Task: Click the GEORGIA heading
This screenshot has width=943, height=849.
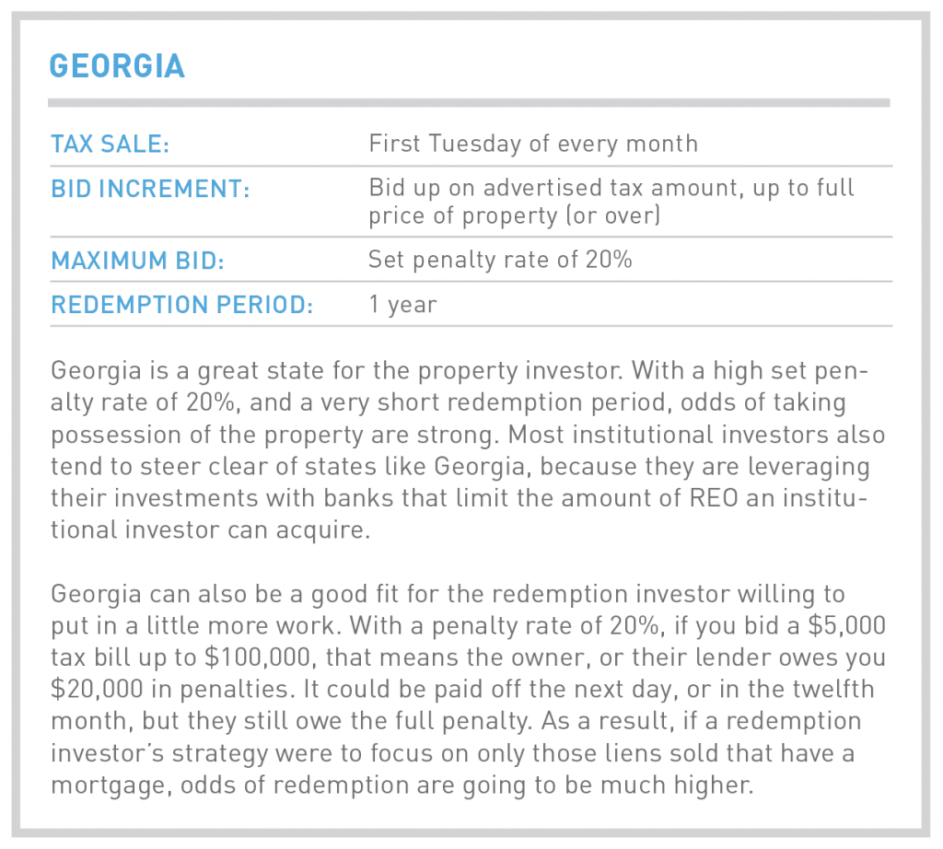Action: (x=117, y=65)
